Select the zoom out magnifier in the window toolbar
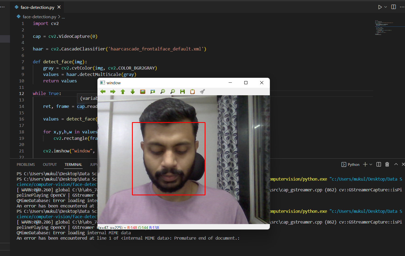 pos(172,92)
